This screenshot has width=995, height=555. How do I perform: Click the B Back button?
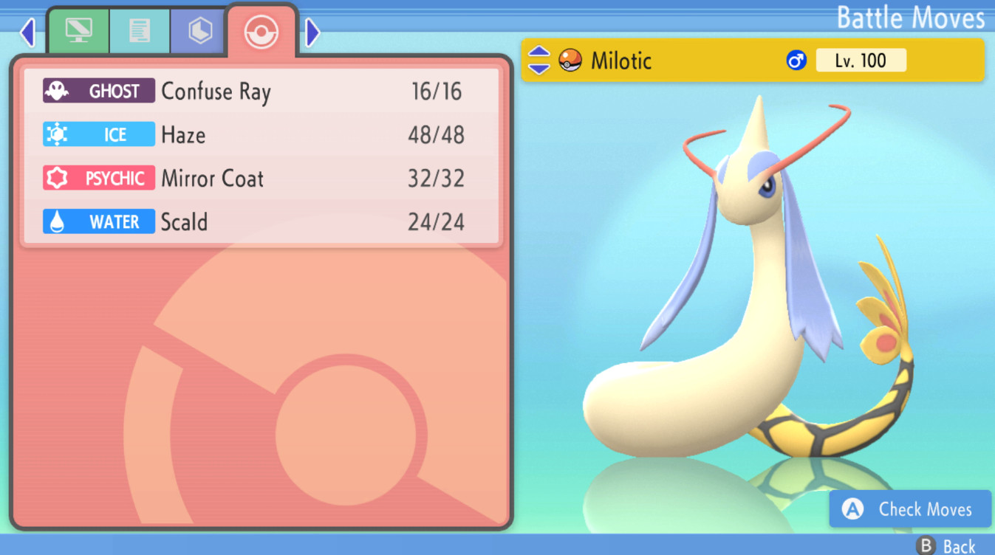[x=946, y=546]
